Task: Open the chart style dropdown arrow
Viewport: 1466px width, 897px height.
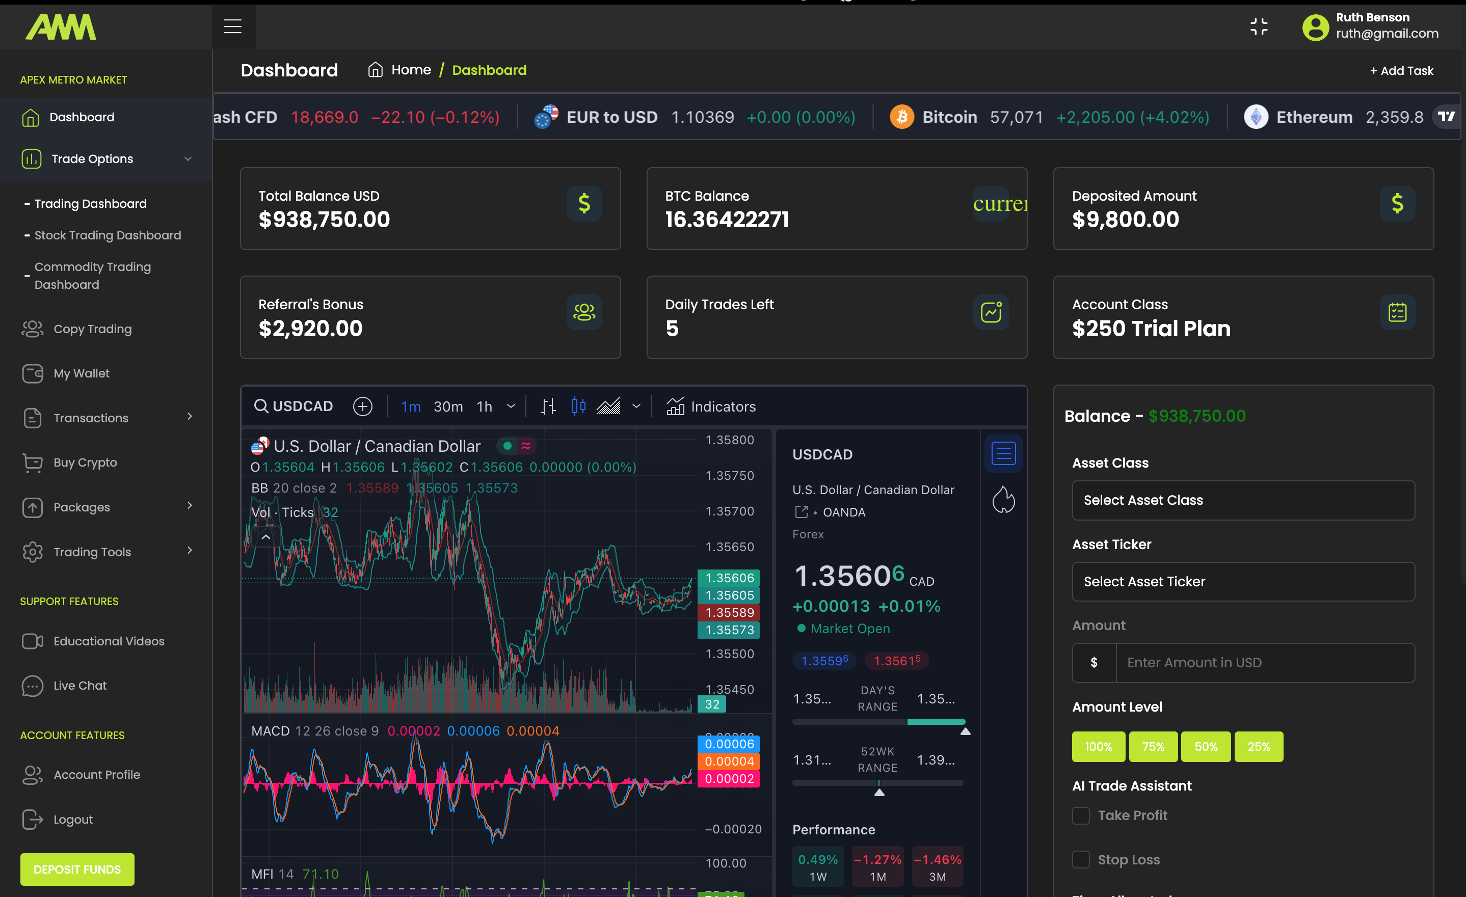Action: coord(636,406)
